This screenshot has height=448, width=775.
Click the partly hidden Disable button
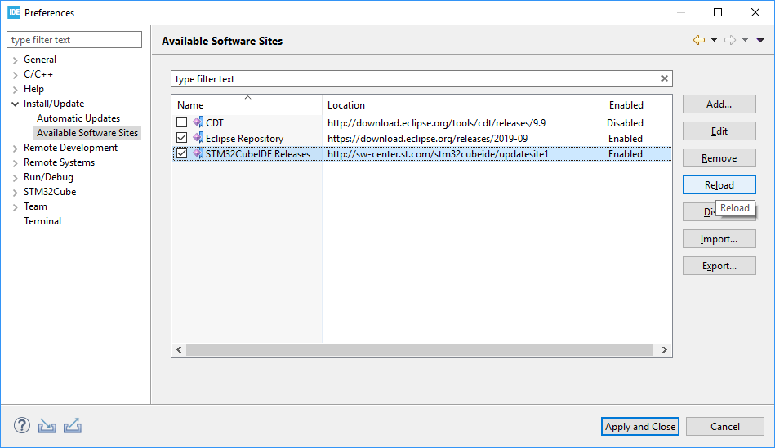(700, 212)
